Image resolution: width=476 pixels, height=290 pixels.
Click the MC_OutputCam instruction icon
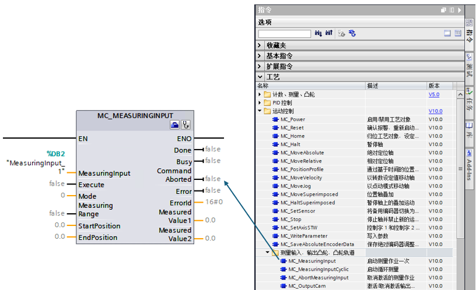point(283,286)
